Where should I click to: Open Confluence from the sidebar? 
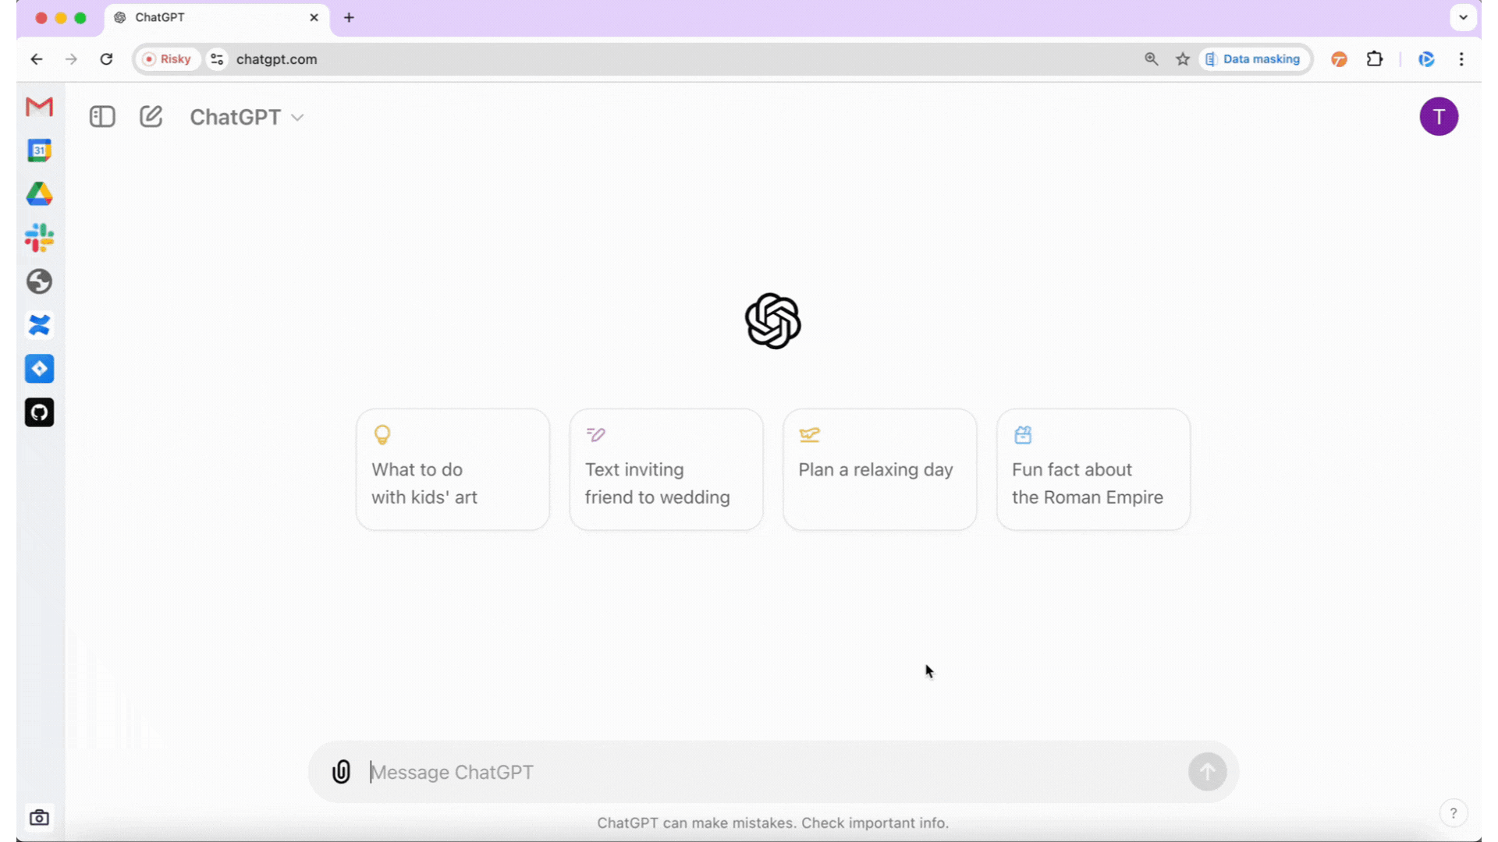point(39,325)
